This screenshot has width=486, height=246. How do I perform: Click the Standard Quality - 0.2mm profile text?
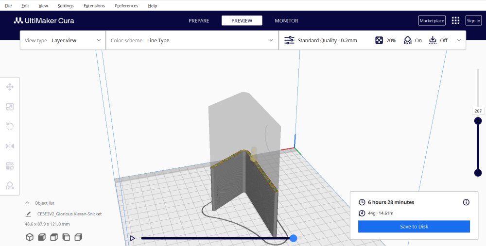pyautogui.click(x=327, y=40)
